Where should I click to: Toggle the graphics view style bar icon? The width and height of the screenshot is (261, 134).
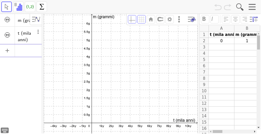[x=192, y=19]
